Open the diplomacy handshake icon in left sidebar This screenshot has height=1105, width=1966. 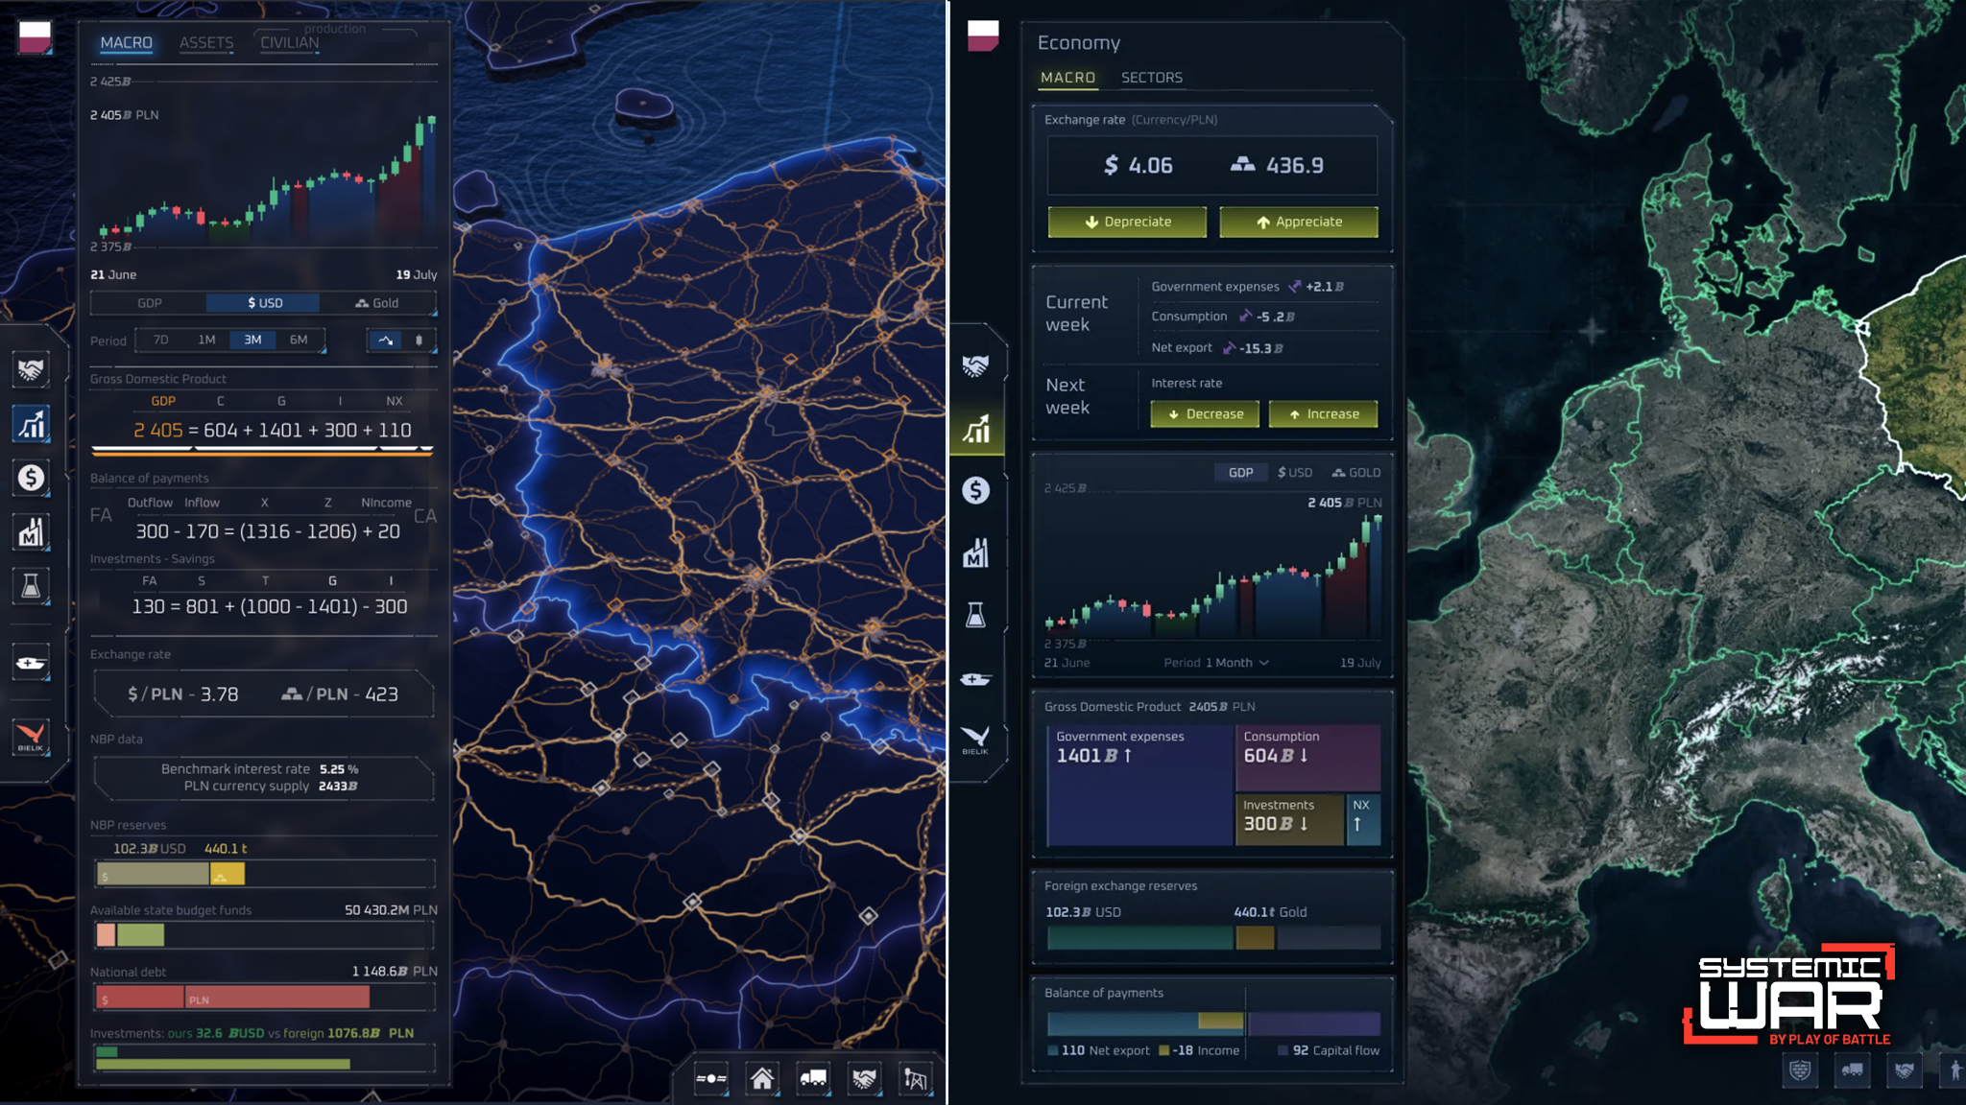point(31,369)
